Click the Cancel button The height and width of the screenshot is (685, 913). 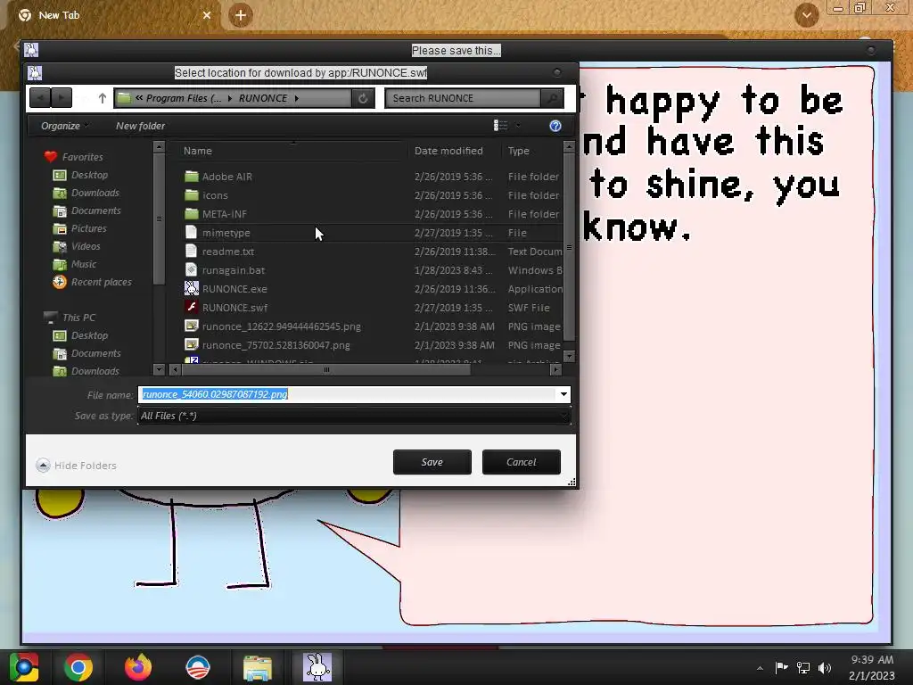pyautogui.click(x=521, y=462)
